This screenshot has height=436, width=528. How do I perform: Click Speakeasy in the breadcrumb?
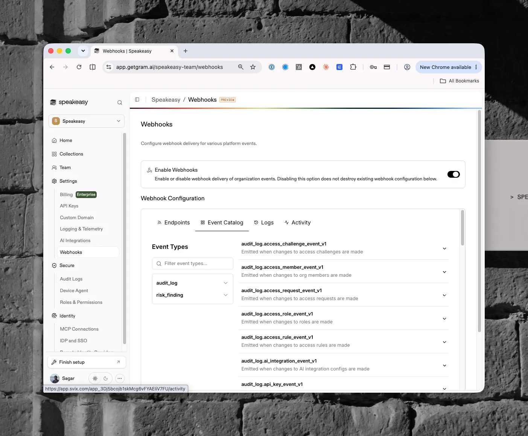166,100
